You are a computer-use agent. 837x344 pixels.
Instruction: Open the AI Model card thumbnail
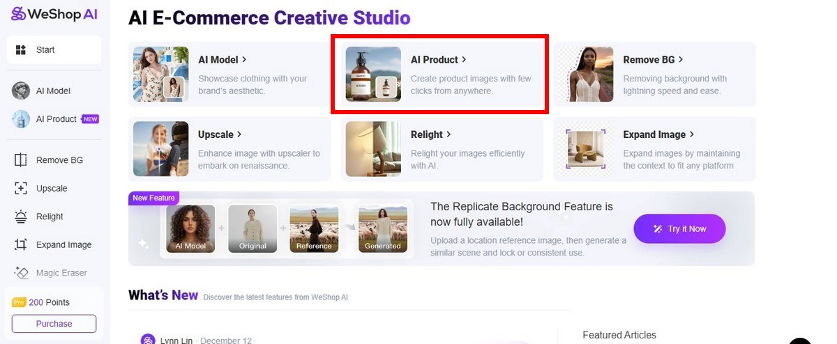click(161, 75)
